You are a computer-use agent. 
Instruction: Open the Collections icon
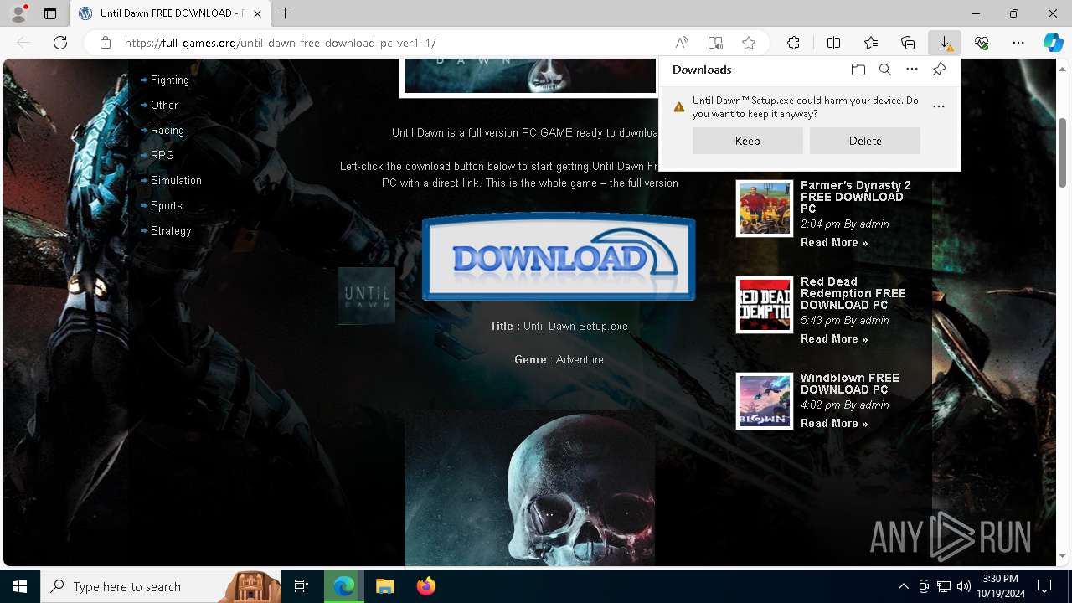(x=908, y=43)
